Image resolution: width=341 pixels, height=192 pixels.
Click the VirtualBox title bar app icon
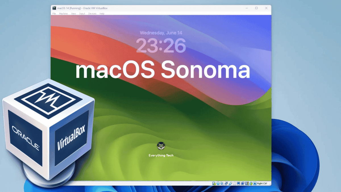54,8
